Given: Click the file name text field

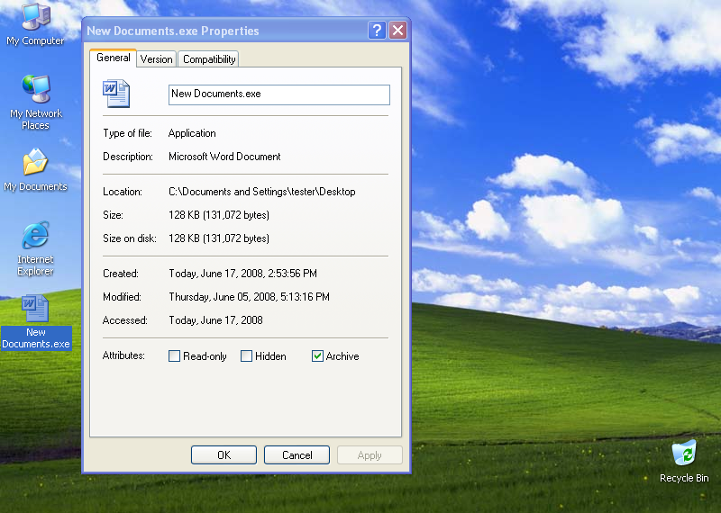Looking at the screenshot, I should click(x=279, y=94).
